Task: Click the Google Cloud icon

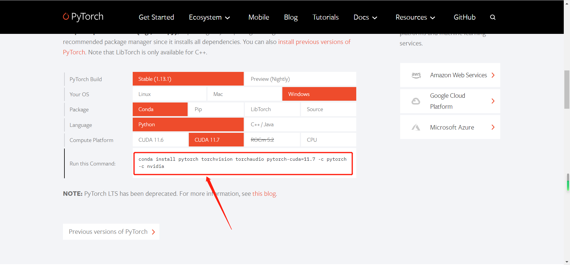Action: [x=416, y=101]
